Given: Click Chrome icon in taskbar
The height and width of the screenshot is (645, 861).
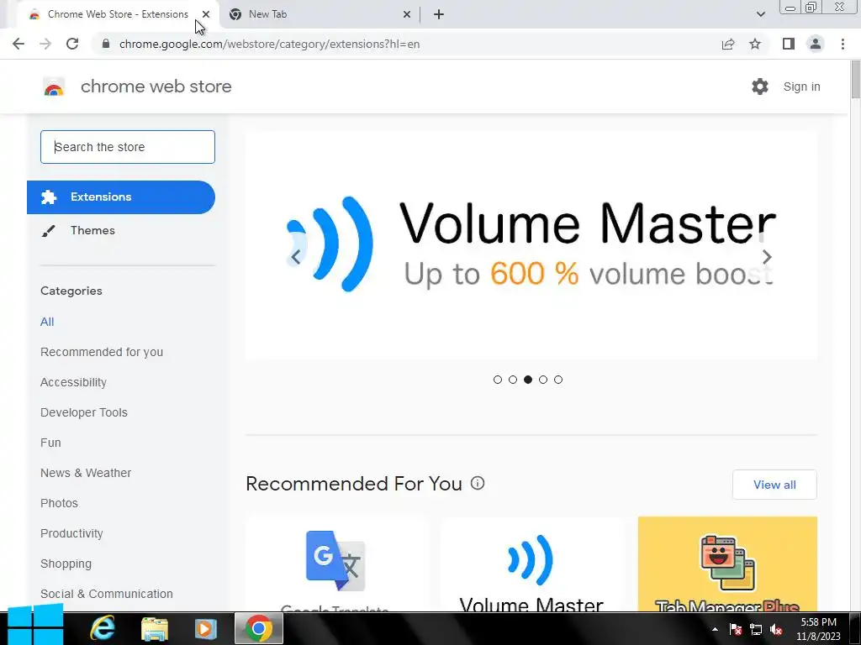Looking at the screenshot, I should click(259, 628).
